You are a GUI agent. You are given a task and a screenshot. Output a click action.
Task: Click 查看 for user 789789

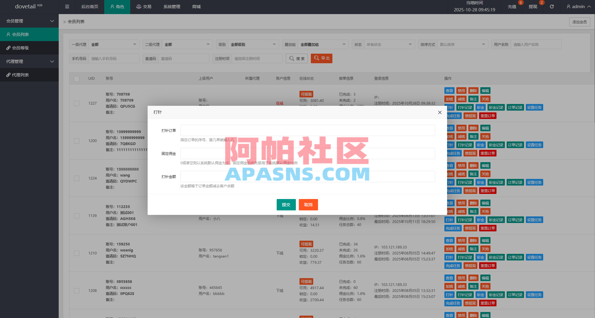pos(449,91)
